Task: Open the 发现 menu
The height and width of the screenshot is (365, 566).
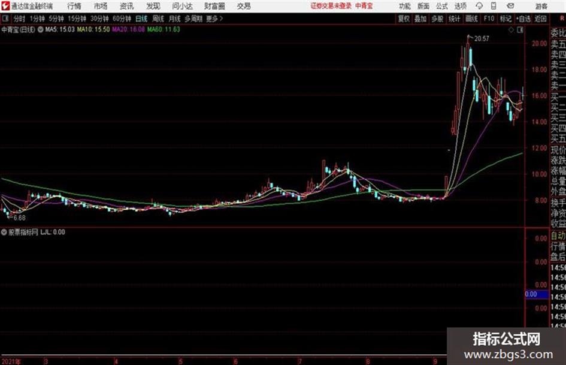Action: (x=153, y=6)
